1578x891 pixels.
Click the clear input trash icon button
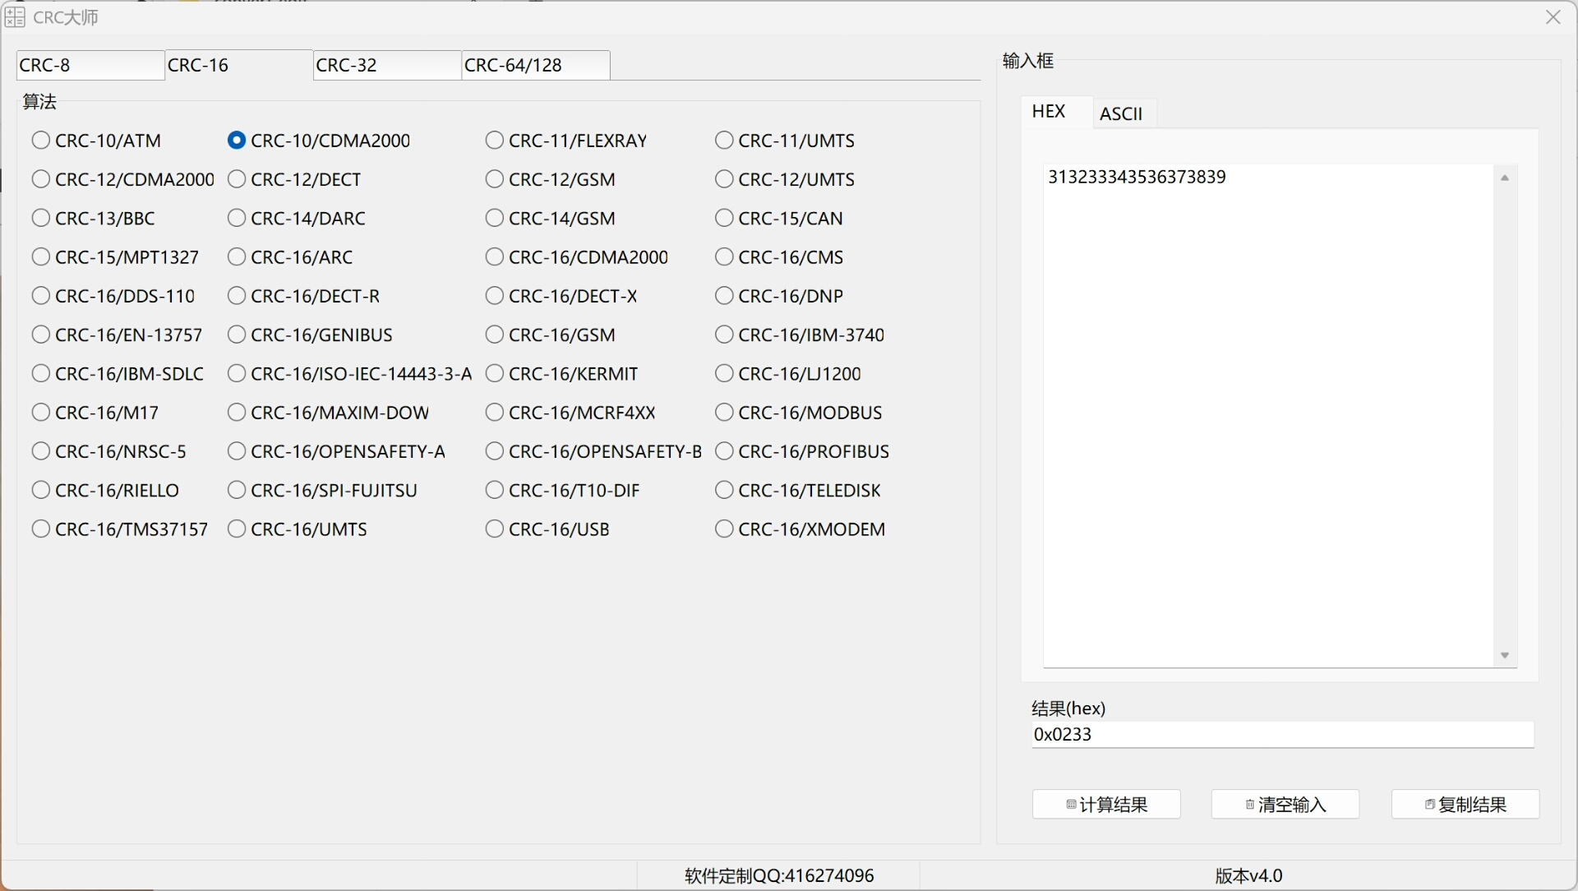click(1249, 805)
